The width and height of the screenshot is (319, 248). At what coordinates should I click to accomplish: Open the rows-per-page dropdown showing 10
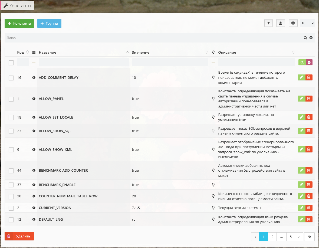pyautogui.click(x=308, y=23)
